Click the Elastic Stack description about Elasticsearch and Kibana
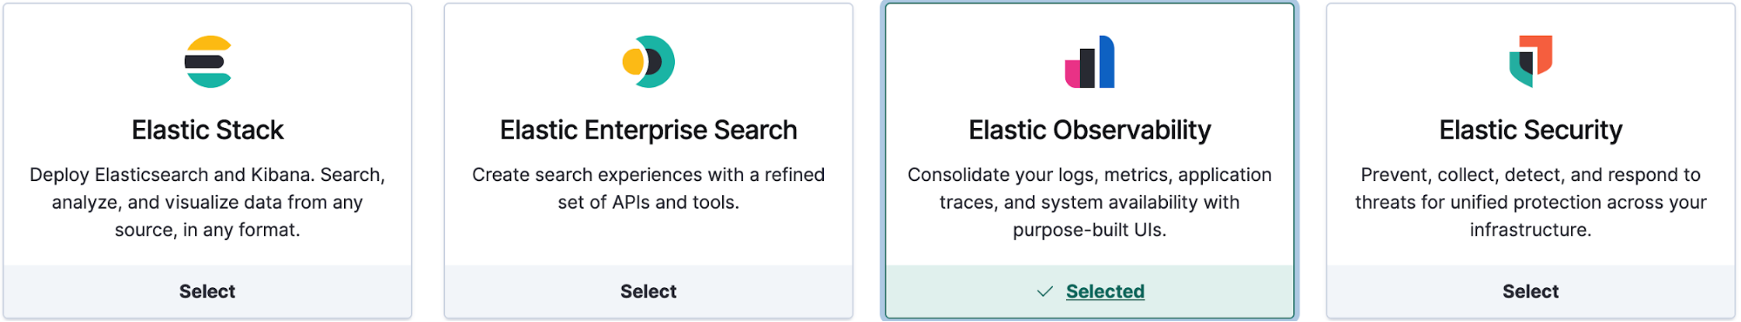The width and height of the screenshot is (1741, 322). click(x=207, y=202)
